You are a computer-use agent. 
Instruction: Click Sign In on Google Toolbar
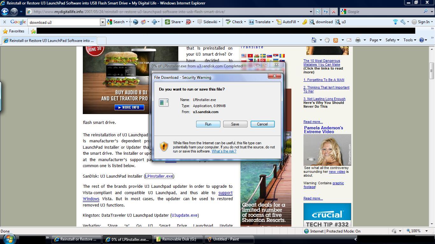point(421,22)
